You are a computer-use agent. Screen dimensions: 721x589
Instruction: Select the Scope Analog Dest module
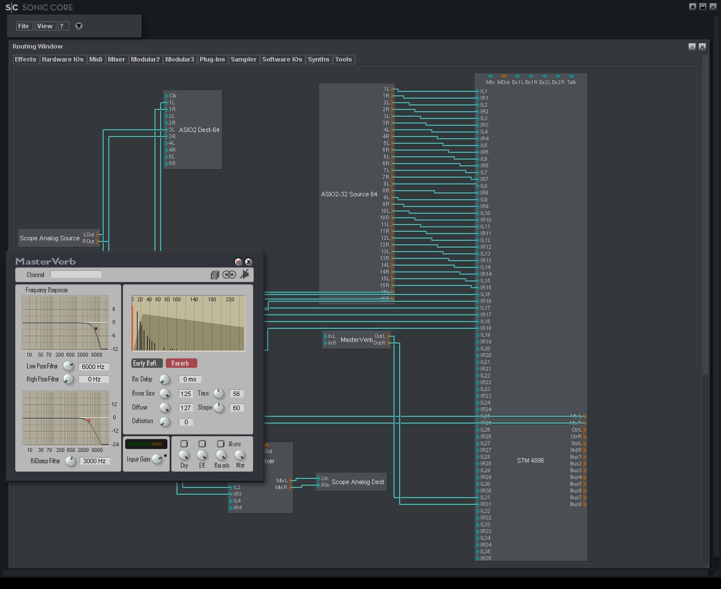357,482
